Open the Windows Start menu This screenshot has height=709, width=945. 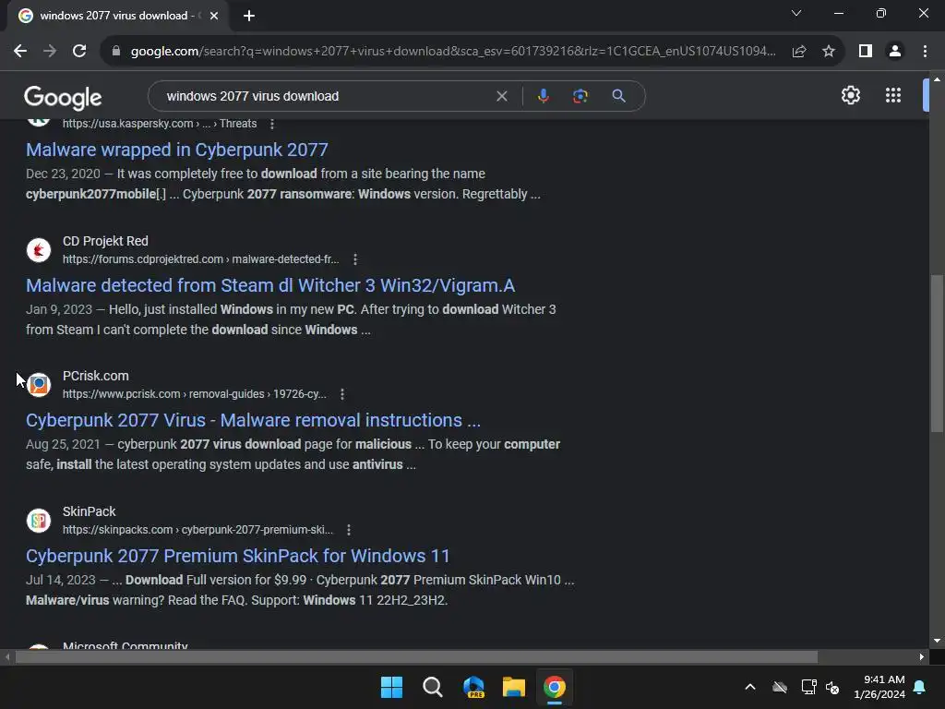coord(391,687)
